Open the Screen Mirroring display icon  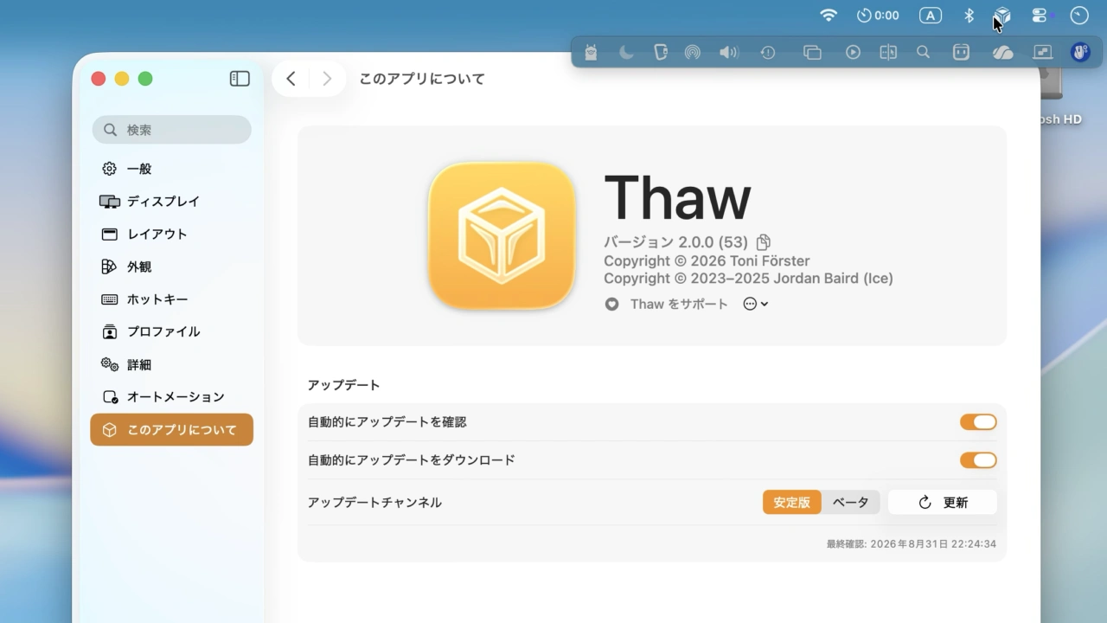tap(1043, 52)
